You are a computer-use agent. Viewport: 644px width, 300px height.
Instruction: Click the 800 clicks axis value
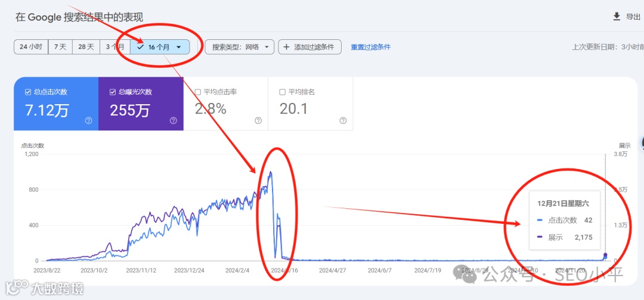[33, 190]
